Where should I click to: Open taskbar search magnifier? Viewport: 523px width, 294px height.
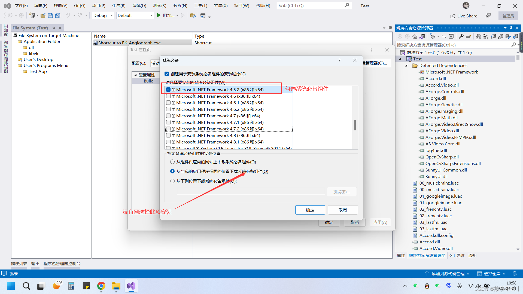(x=26, y=286)
